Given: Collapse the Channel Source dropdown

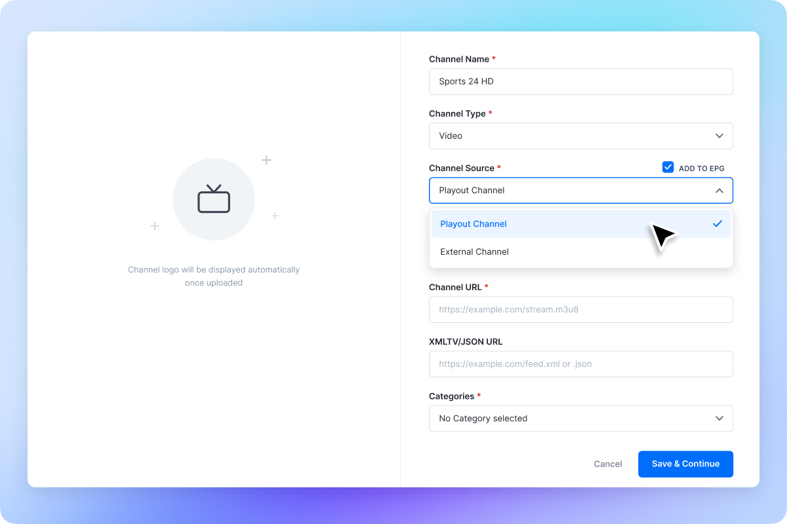Looking at the screenshot, I should coord(581,191).
